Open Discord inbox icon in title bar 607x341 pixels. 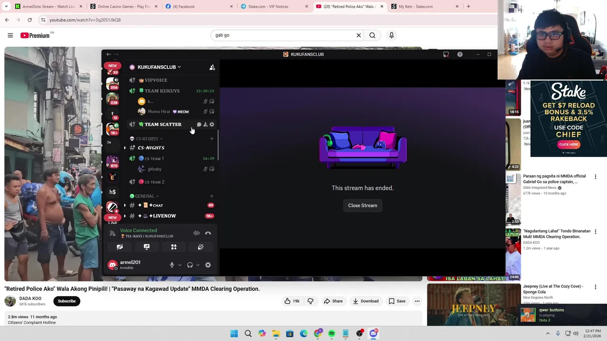pos(446,54)
